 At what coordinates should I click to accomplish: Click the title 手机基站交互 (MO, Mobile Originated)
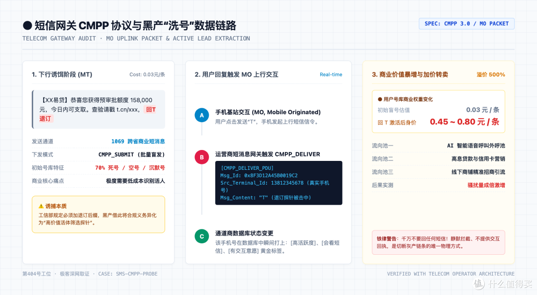pyautogui.click(x=268, y=112)
